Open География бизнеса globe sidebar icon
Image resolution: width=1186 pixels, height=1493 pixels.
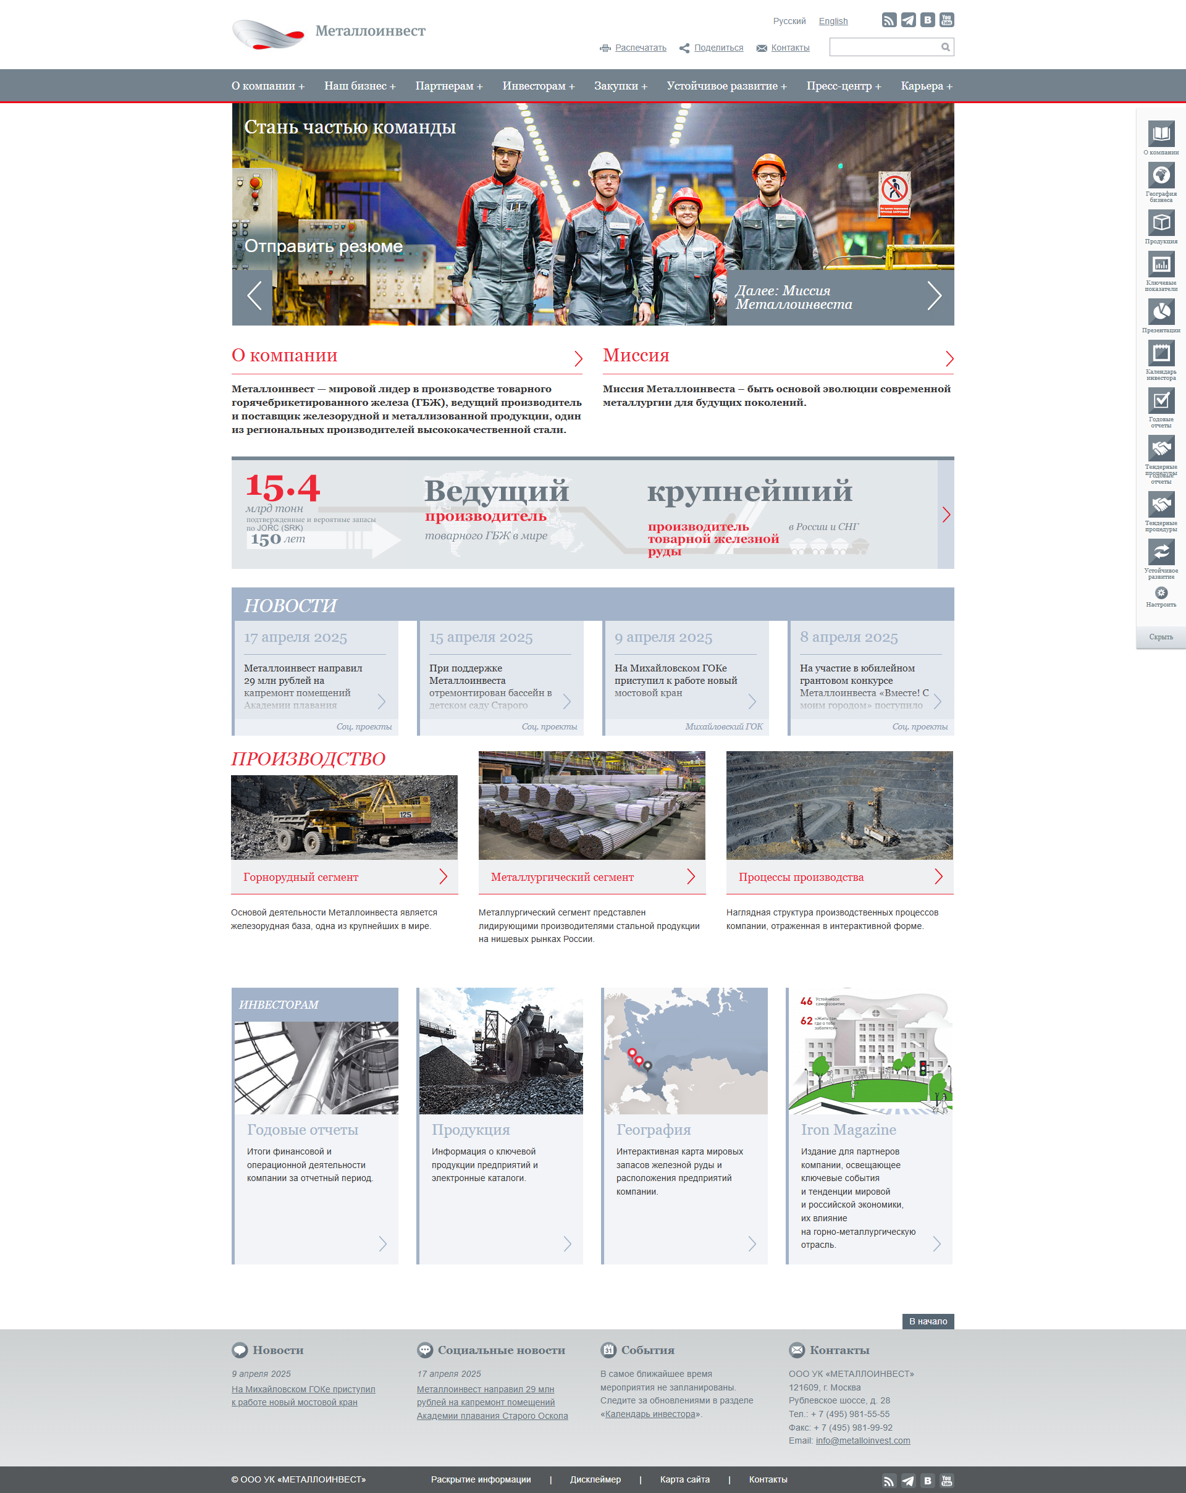pyautogui.click(x=1161, y=175)
